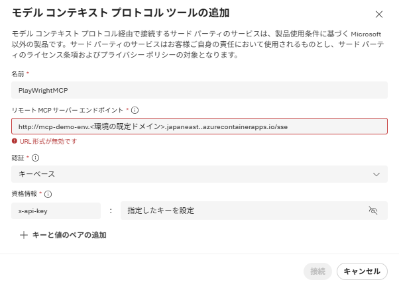Focus the 名前 field containing PlayWrightMCP

point(199,89)
